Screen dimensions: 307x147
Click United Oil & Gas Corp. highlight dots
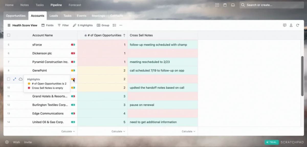pos(73,122)
